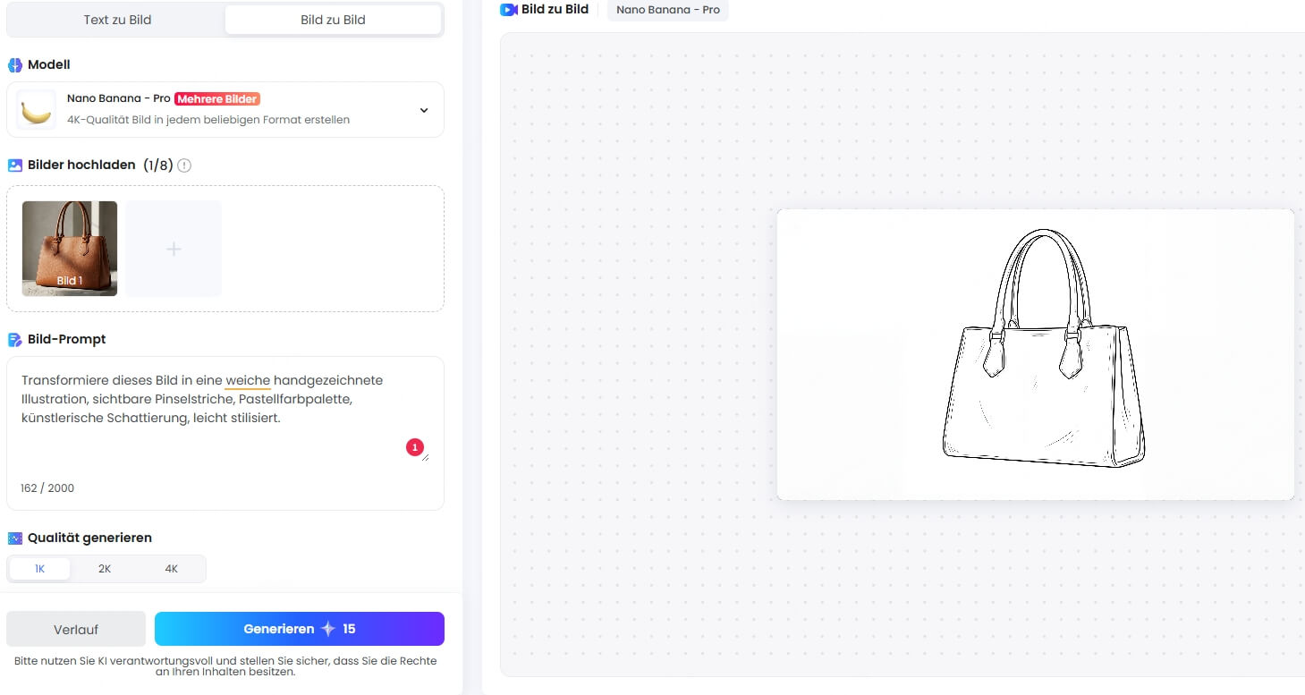Click the info icon beside Bilder hochladen
This screenshot has height=695, width=1305.
coord(184,165)
